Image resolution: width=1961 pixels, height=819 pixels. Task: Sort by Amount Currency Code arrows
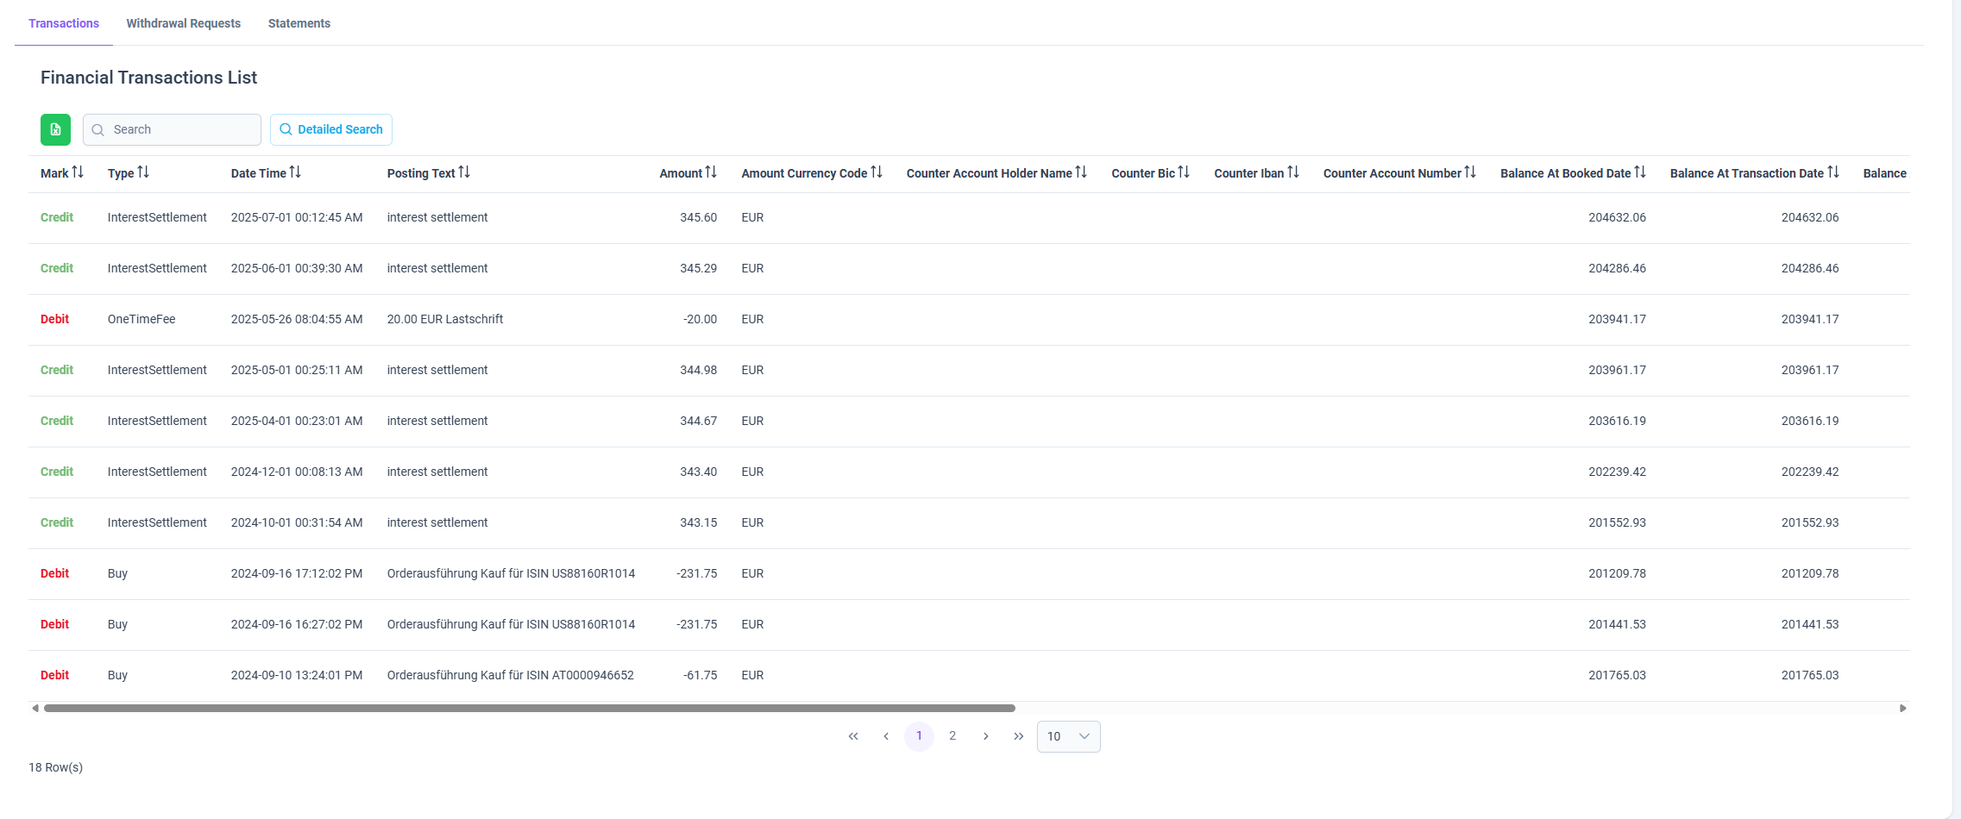click(x=877, y=172)
